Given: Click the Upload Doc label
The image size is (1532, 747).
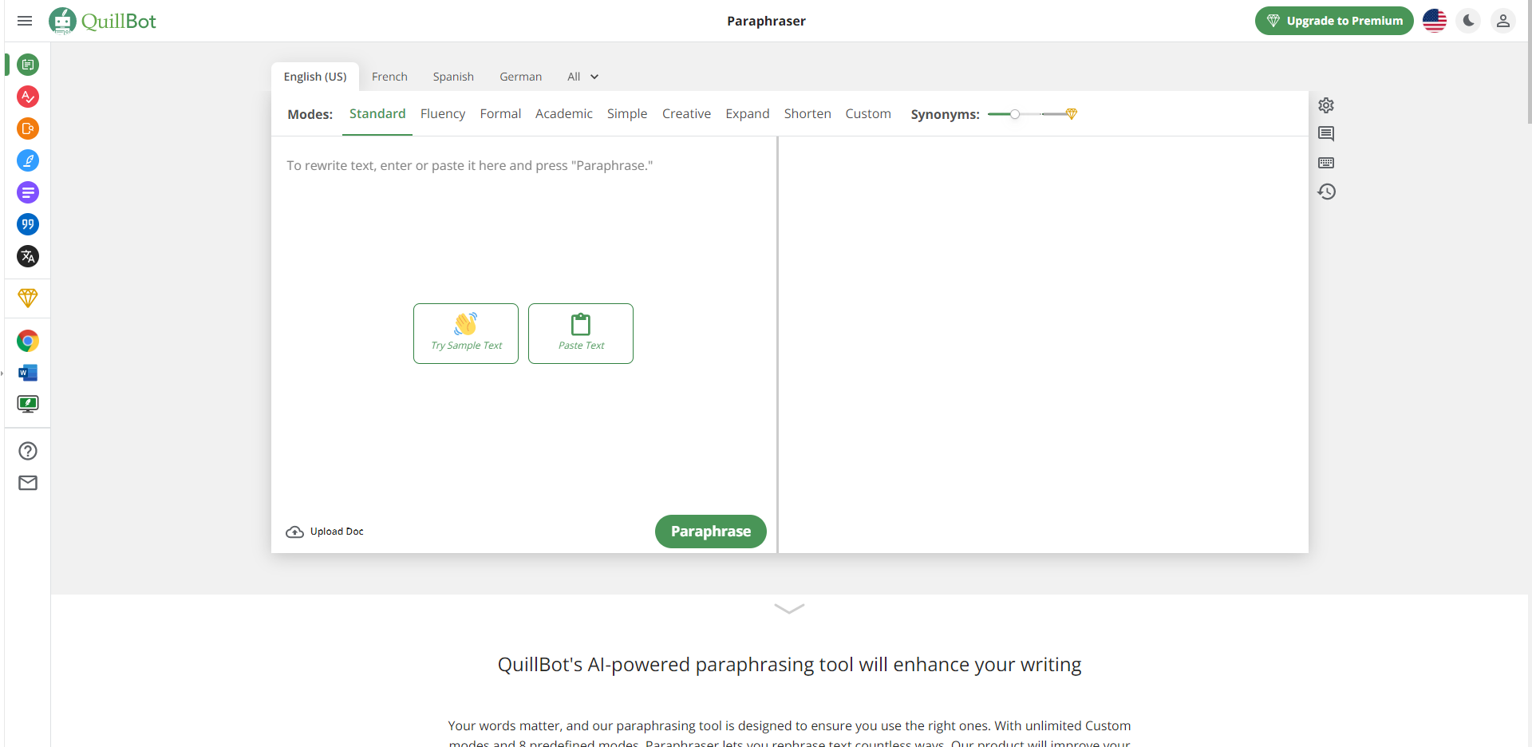Looking at the screenshot, I should pyautogui.click(x=337, y=532).
